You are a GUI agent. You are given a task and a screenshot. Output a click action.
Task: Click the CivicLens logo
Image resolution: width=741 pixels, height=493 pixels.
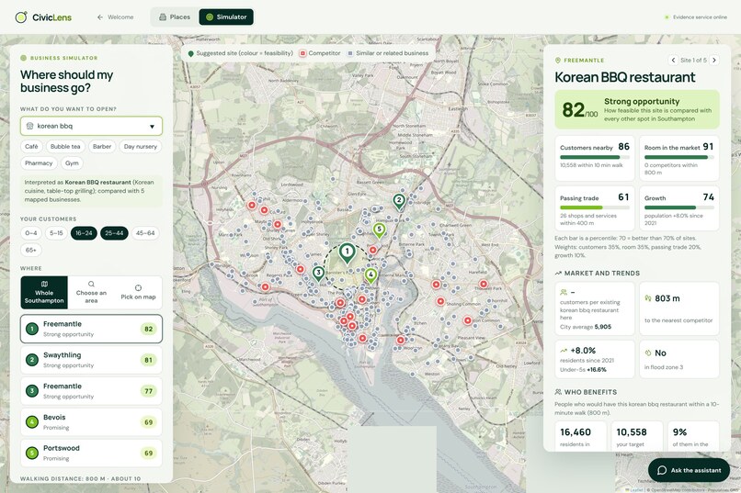(43, 17)
